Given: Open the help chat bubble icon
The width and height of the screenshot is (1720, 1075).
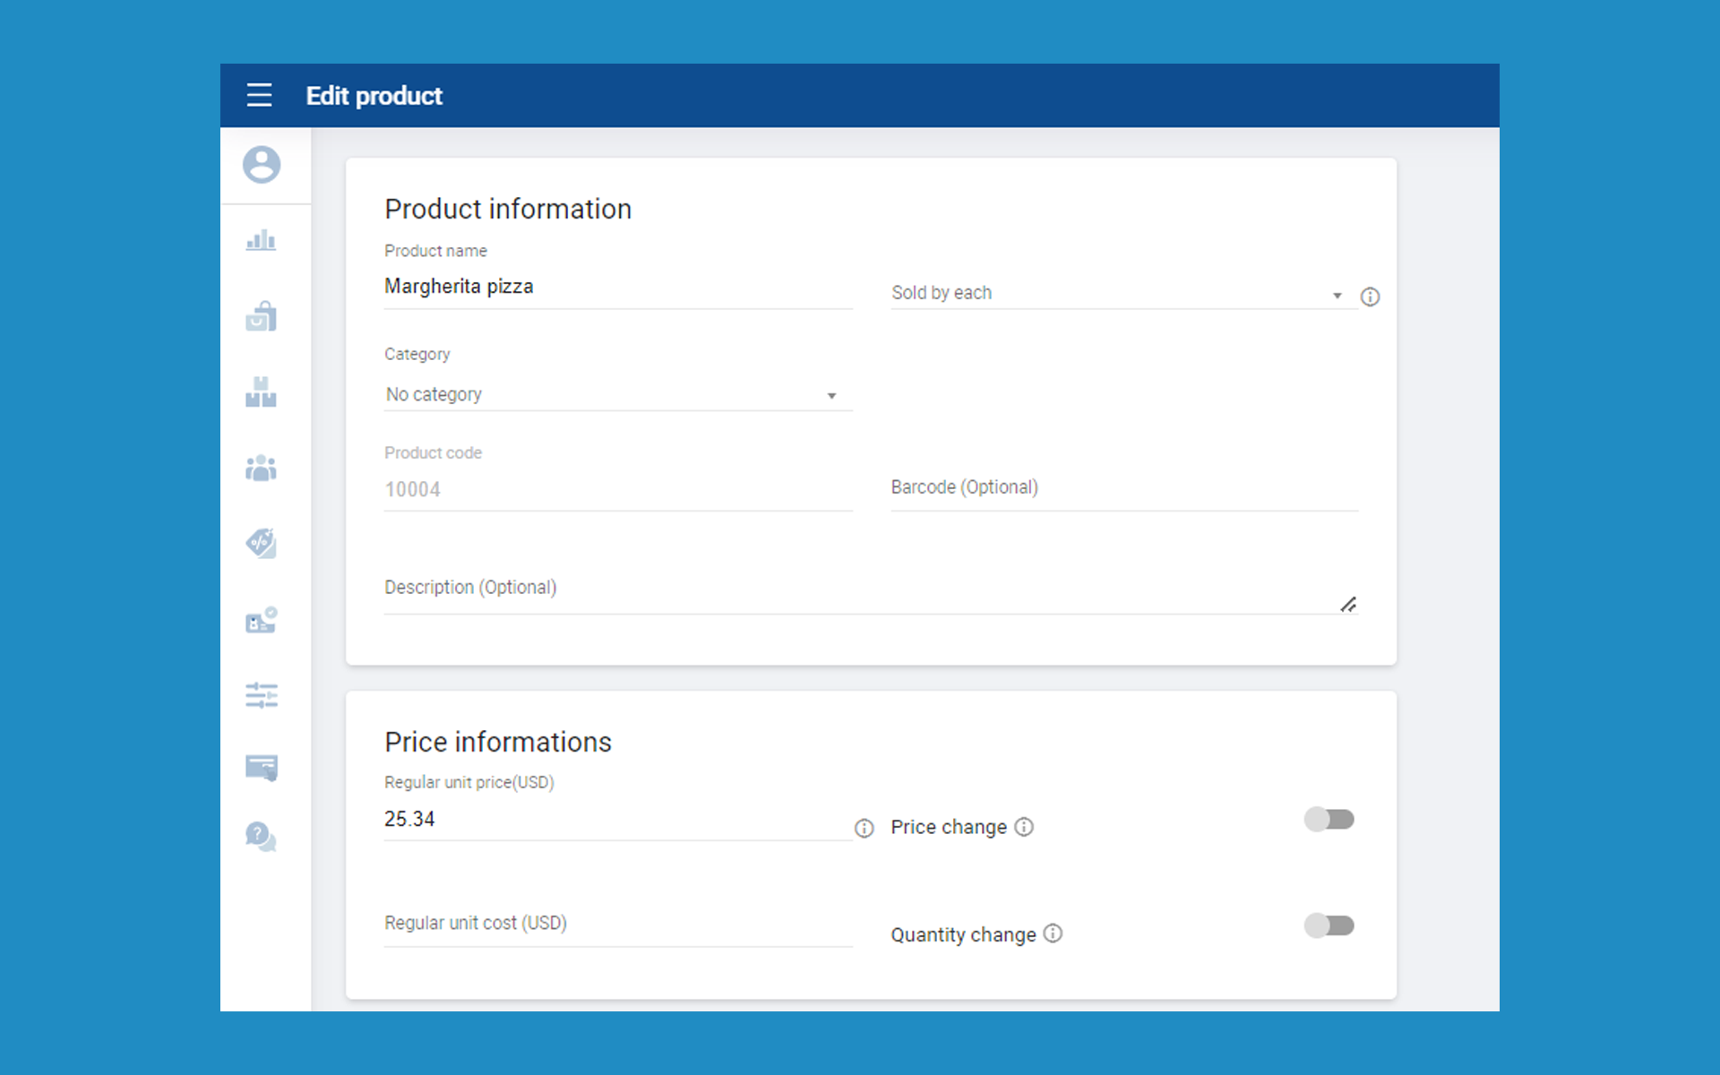Looking at the screenshot, I should click(x=262, y=837).
